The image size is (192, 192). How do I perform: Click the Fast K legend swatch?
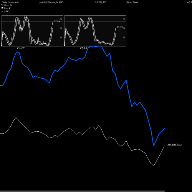pos(2,8)
